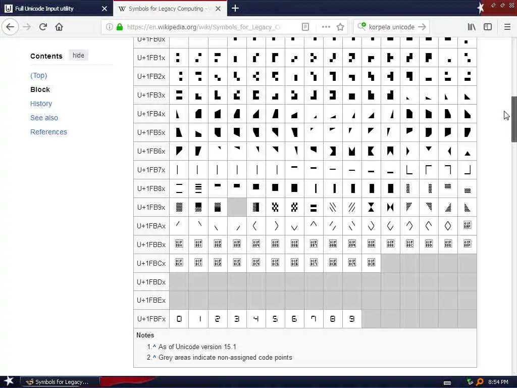This screenshot has width=517, height=388.
Task: Click the korpela unicode search field
Action: click(391, 27)
